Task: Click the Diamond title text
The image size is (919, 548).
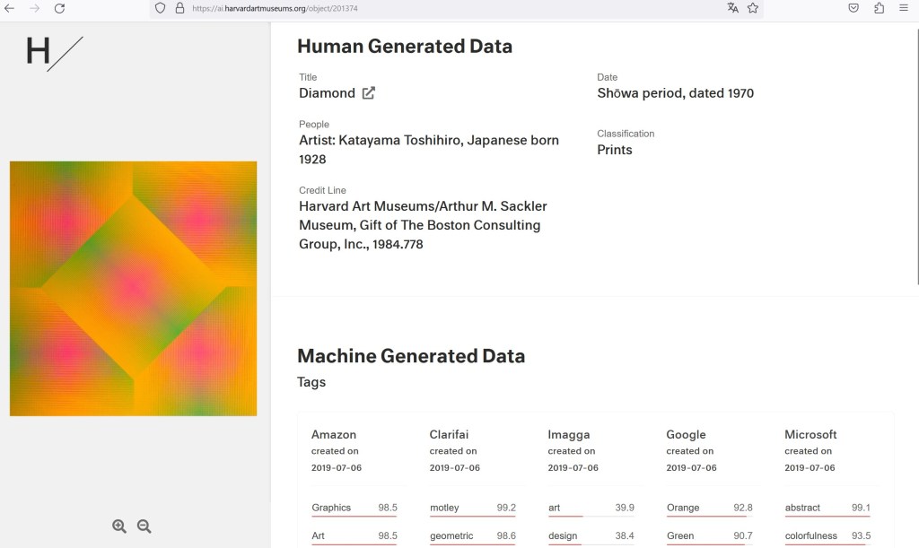Action: [x=327, y=93]
